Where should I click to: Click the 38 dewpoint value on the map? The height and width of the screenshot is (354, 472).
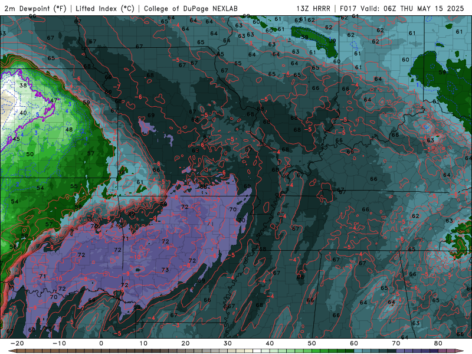click(23, 85)
